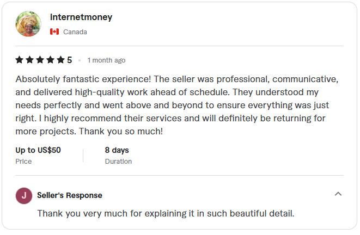Click the fifth rating star

pyautogui.click(x=59, y=60)
